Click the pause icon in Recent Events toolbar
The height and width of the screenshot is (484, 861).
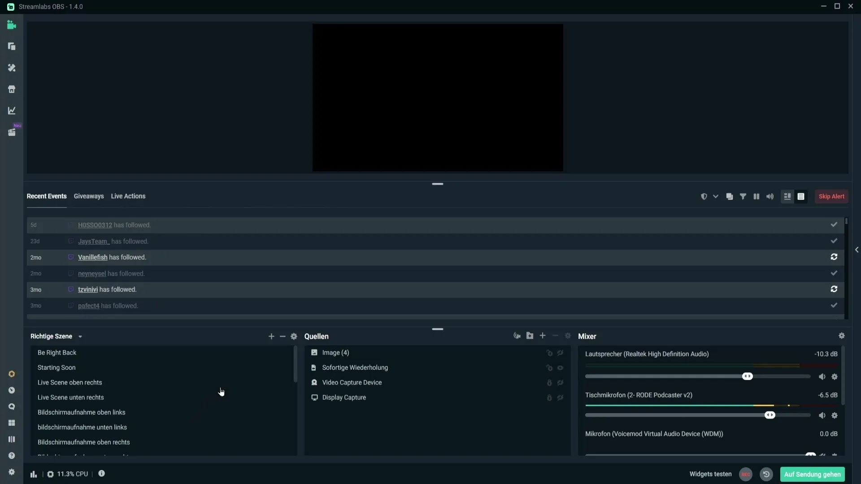point(757,196)
